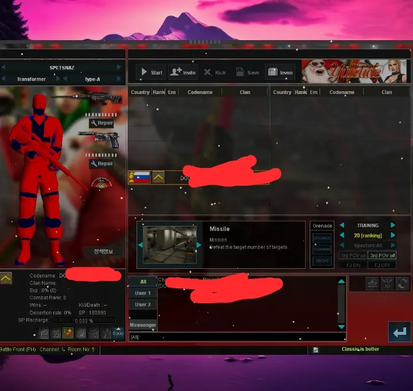Turn FJ OFF
The width and height of the screenshot is (413, 391).
point(382,265)
